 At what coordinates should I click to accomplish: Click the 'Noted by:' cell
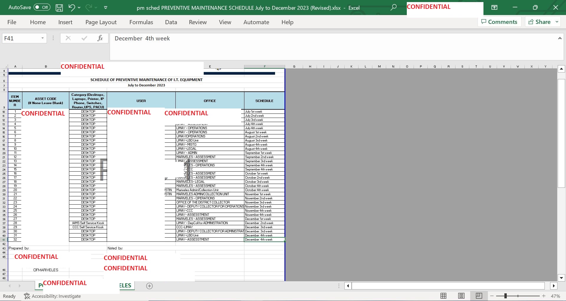pos(115,248)
